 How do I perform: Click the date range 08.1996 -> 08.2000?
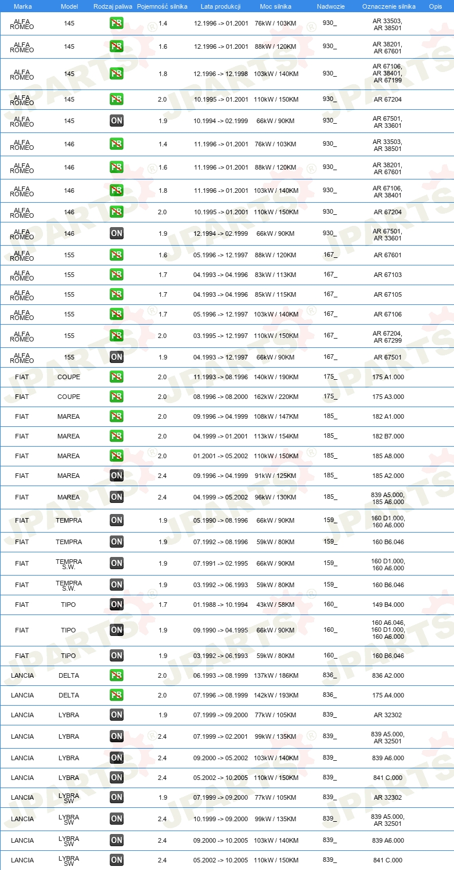click(x=221, y=397)
